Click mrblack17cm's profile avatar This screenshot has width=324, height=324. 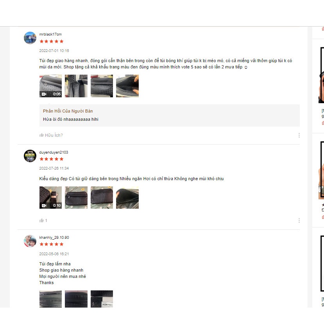coord(30,38)
